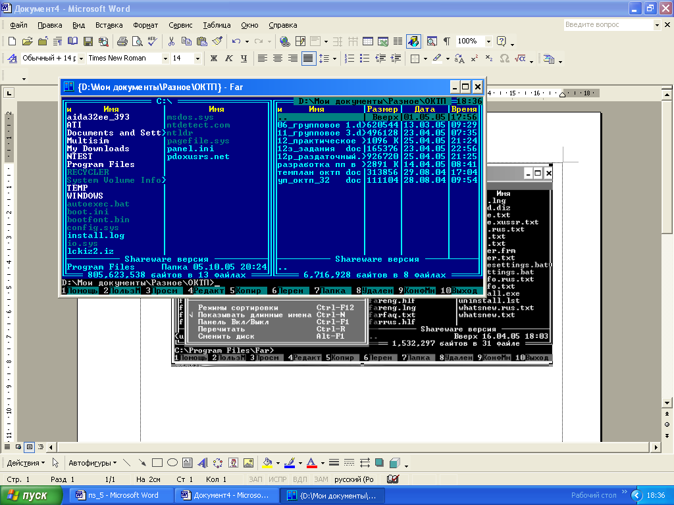The image size is (674, 505).
Task: Decrease paragraph indent
Action: tap(380, 59)
